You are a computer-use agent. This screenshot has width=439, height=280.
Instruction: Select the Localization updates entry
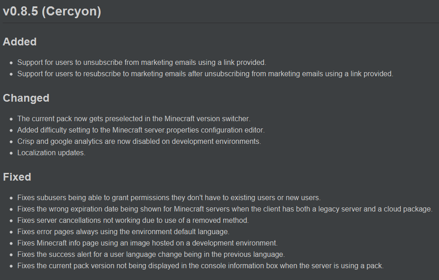pos(51,152)
